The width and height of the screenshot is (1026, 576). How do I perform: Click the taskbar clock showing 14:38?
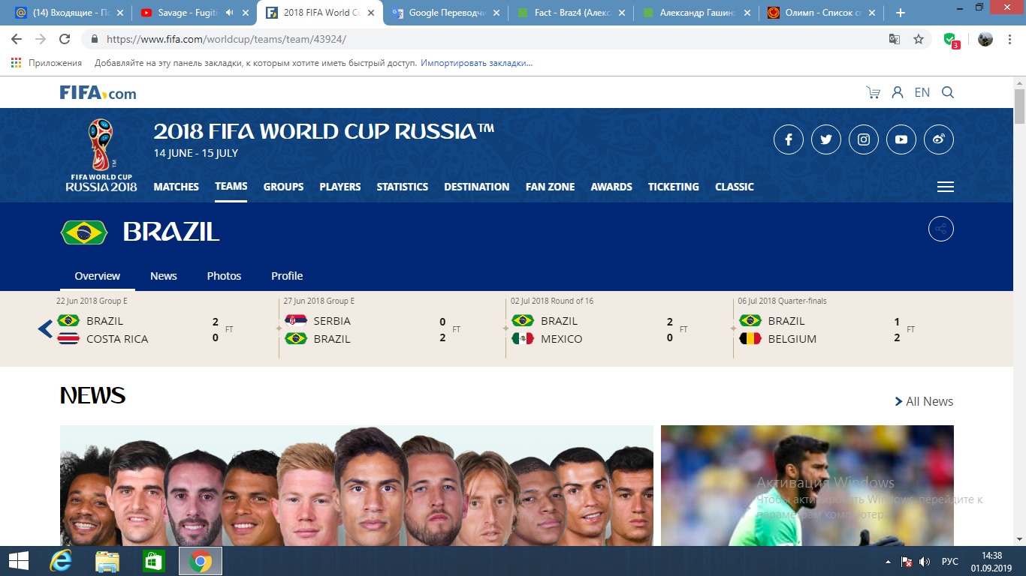992,562
